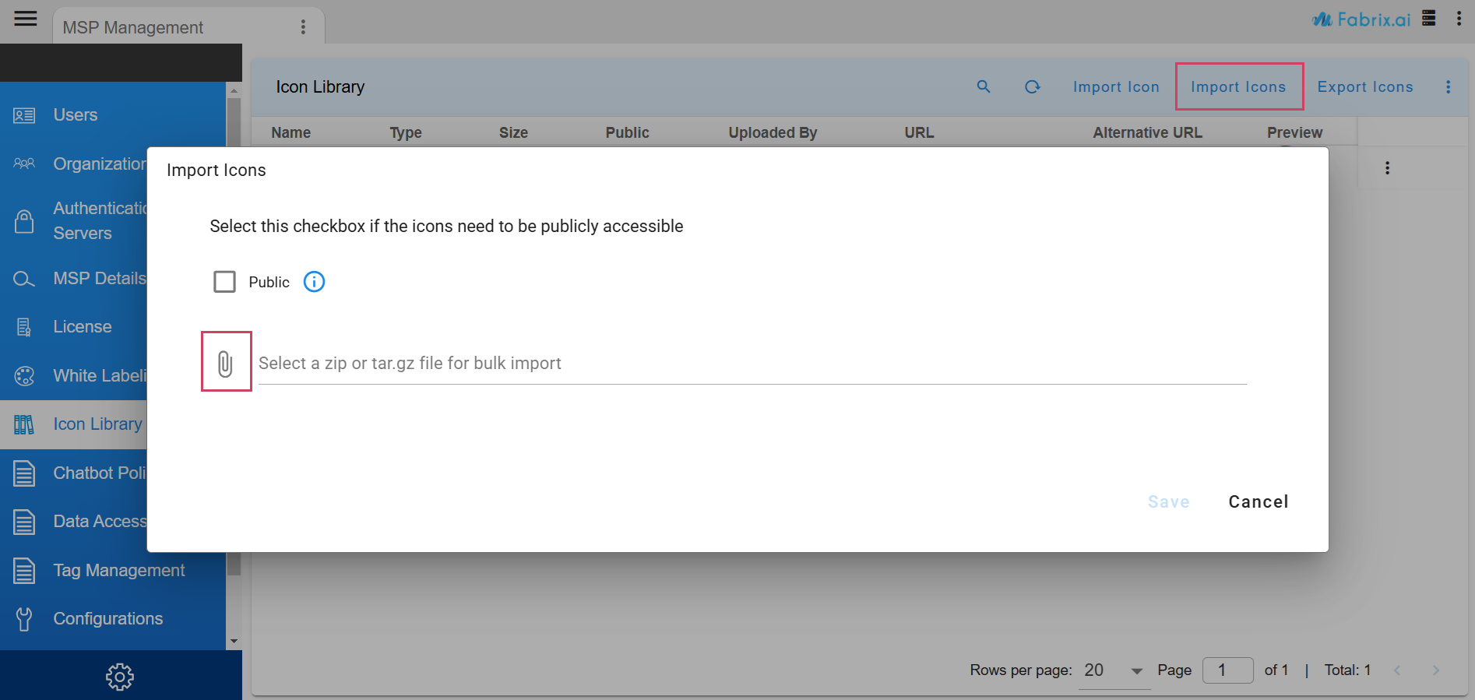
Task: Open the hamburger menu at top left
Action: tap(26, 19)
